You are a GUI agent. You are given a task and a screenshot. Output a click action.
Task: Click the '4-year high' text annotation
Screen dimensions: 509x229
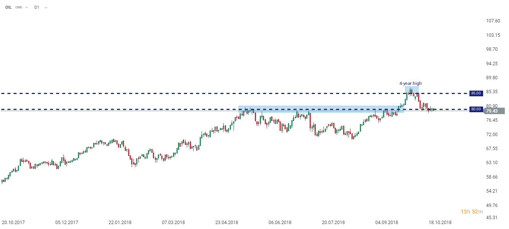click(x=410, y=83)
